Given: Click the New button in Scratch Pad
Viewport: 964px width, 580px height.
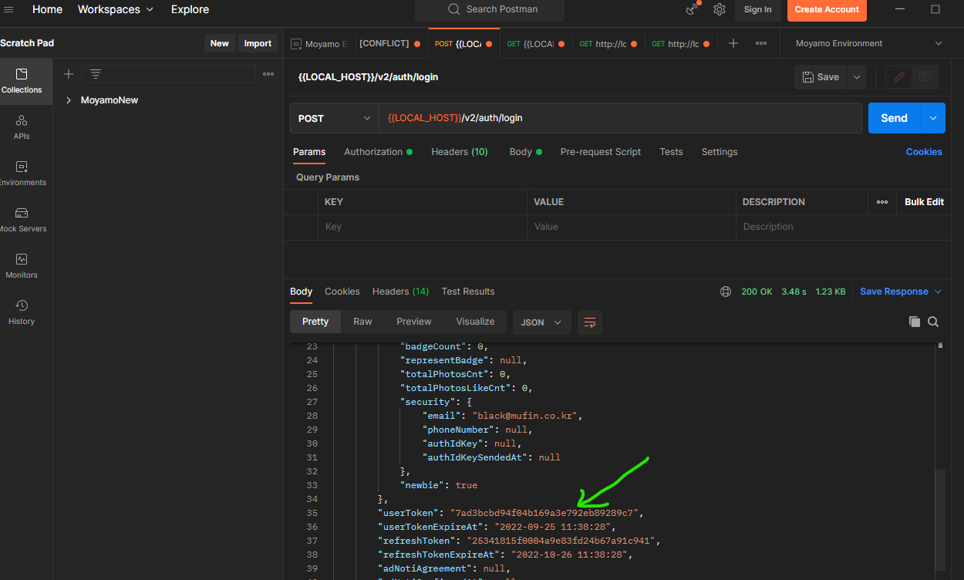Looking at the screenshot, I should (x=220, y=43).
